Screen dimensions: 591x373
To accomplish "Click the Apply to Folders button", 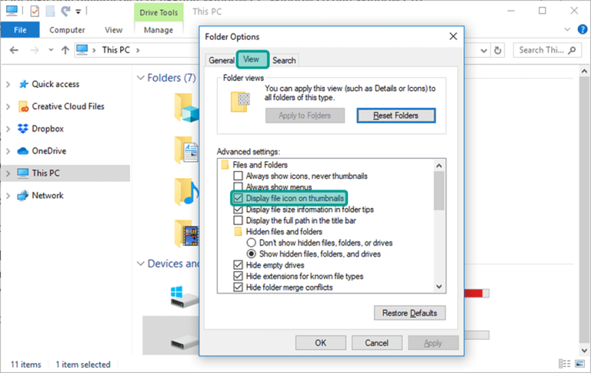I will pos(305,116).
